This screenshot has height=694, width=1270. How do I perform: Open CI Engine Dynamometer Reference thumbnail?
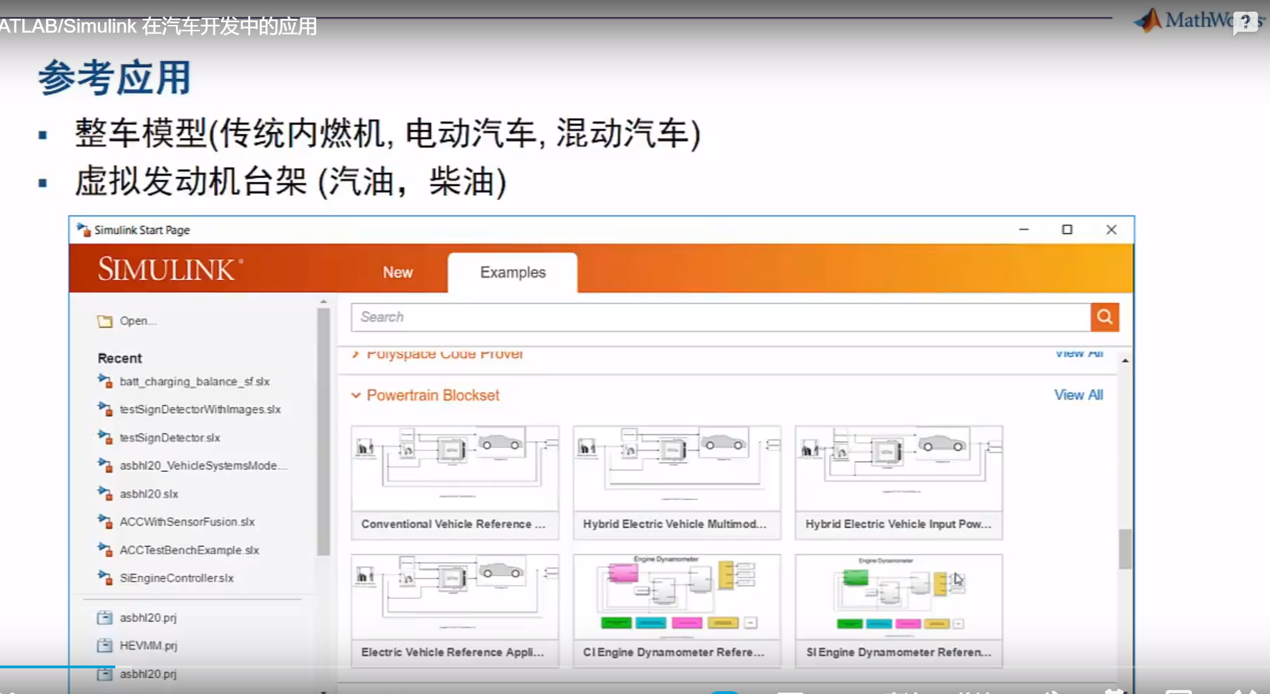[x=677, y=597]
